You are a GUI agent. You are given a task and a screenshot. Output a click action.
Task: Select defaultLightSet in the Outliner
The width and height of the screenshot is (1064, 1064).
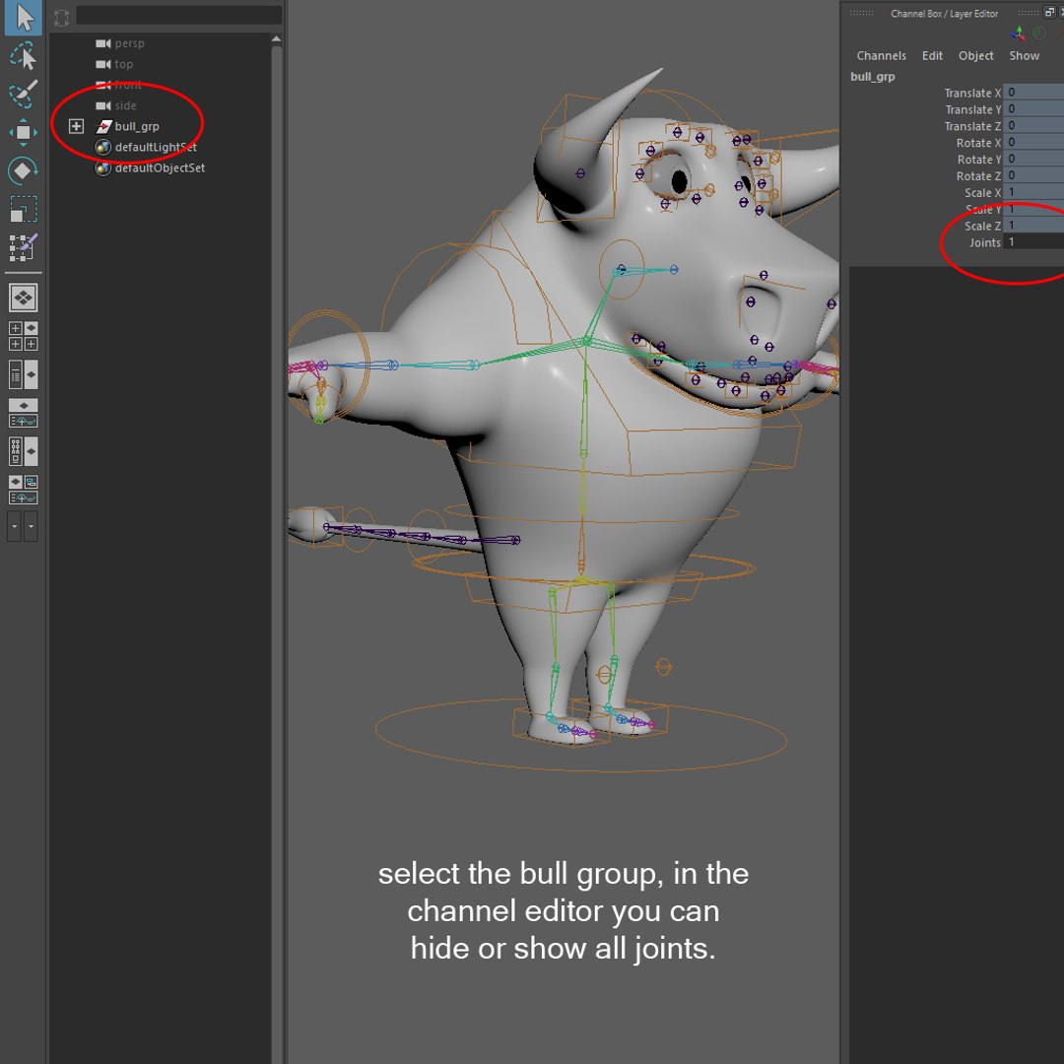coord(156,147)
